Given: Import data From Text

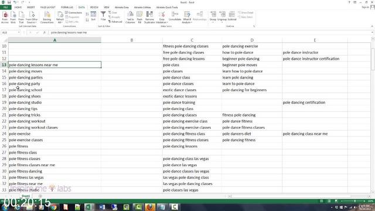Looking at the screenshot, I should point(21,18).
